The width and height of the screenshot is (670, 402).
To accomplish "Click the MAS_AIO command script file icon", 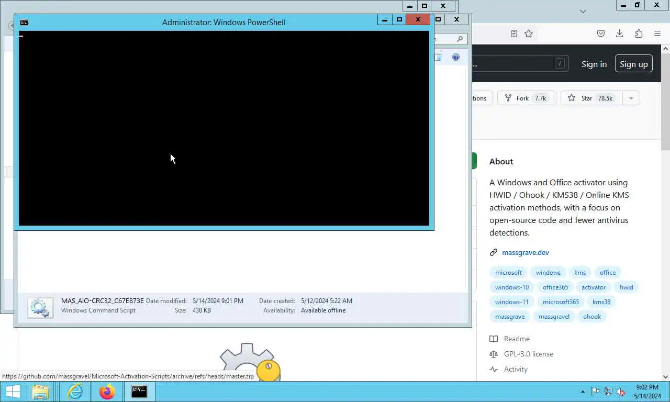I will tap(40, 308).
